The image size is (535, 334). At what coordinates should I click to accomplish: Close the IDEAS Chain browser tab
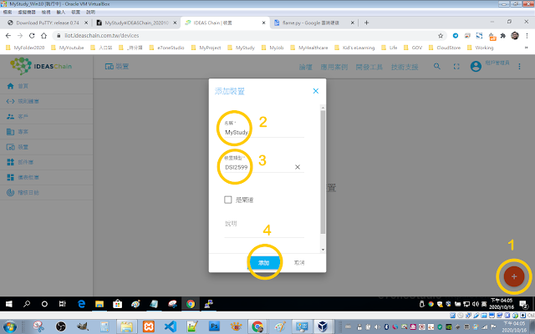click(264, 23)
